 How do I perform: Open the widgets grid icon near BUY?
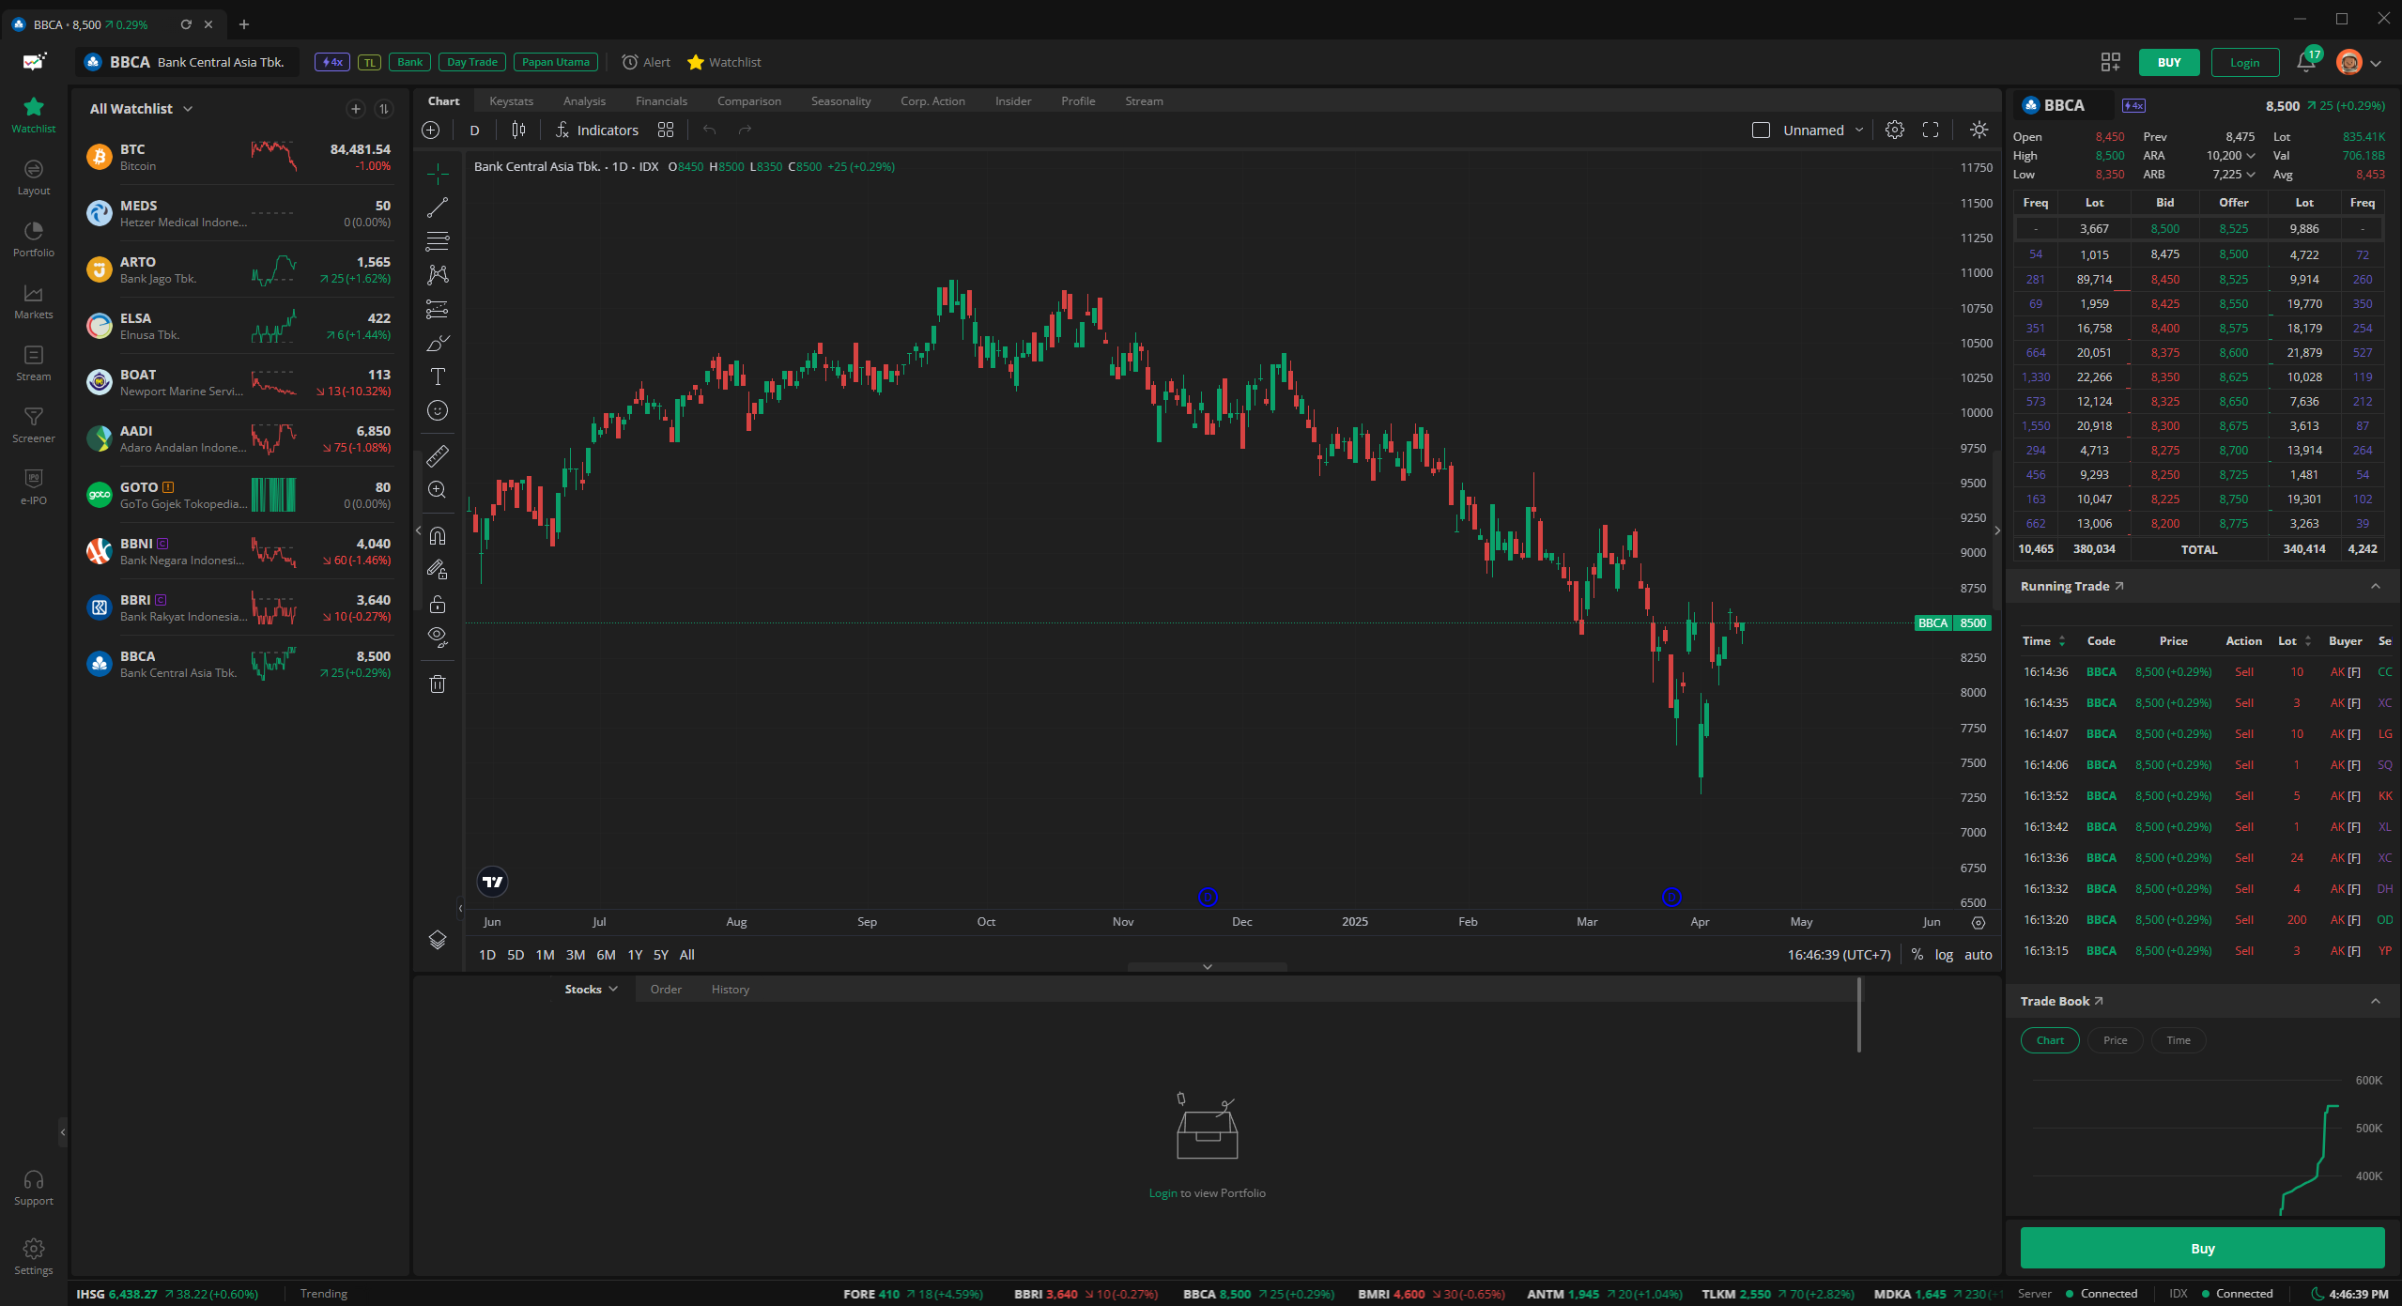click(x=2111, y=62)
